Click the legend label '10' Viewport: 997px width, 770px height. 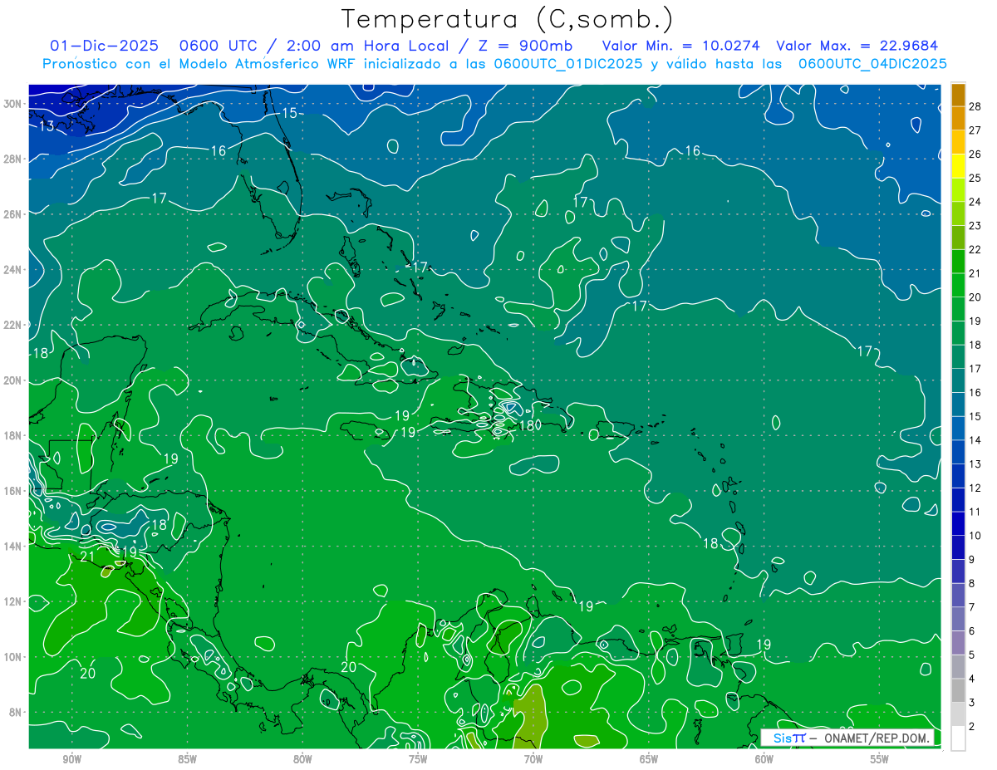975,536
